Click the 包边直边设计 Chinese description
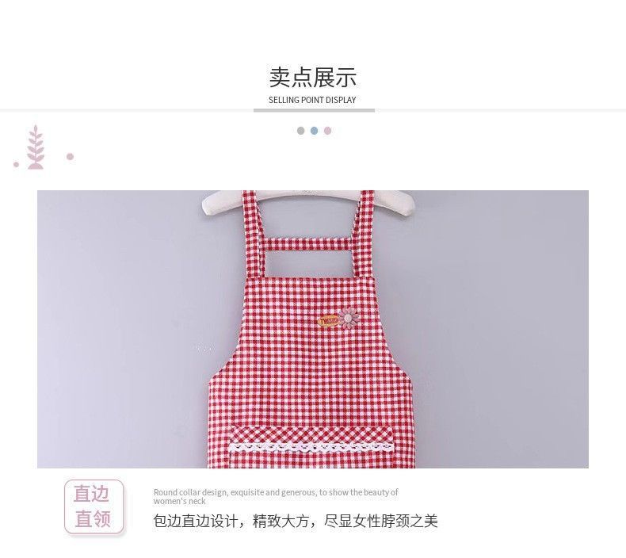Viewport: 626px width, 558px height. coord(296,521)
